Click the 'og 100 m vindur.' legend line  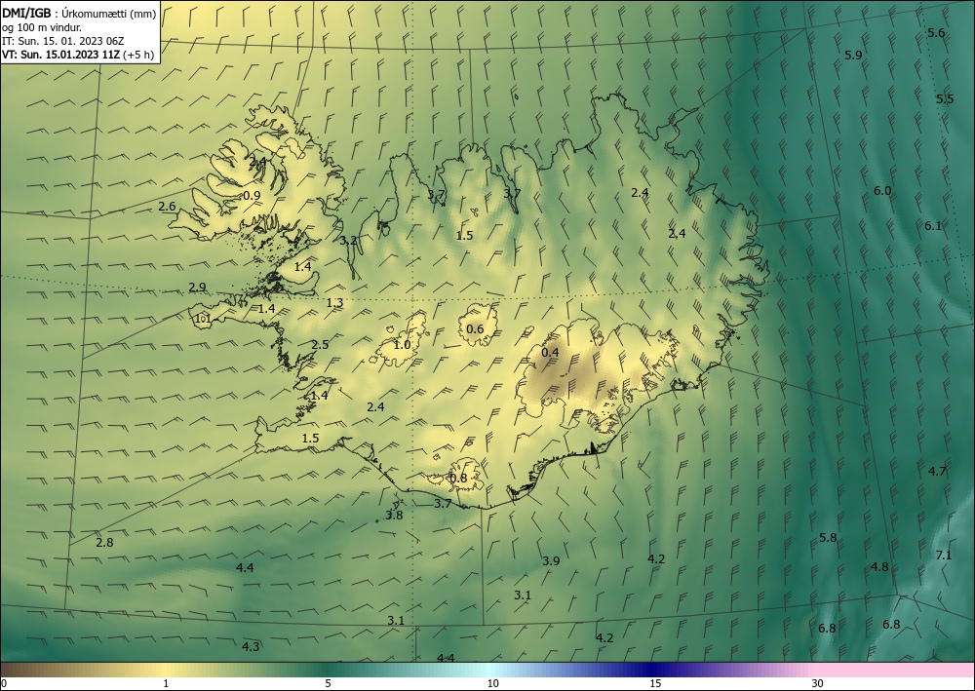pos(42,27)
